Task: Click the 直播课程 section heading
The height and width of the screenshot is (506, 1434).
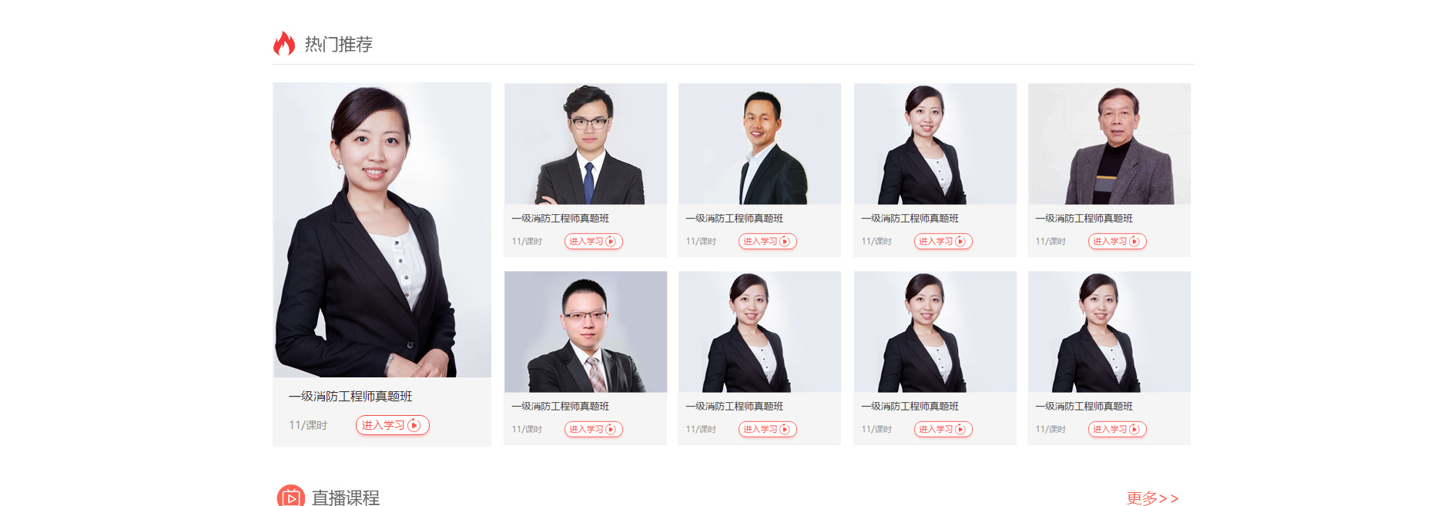Action: 346,498
